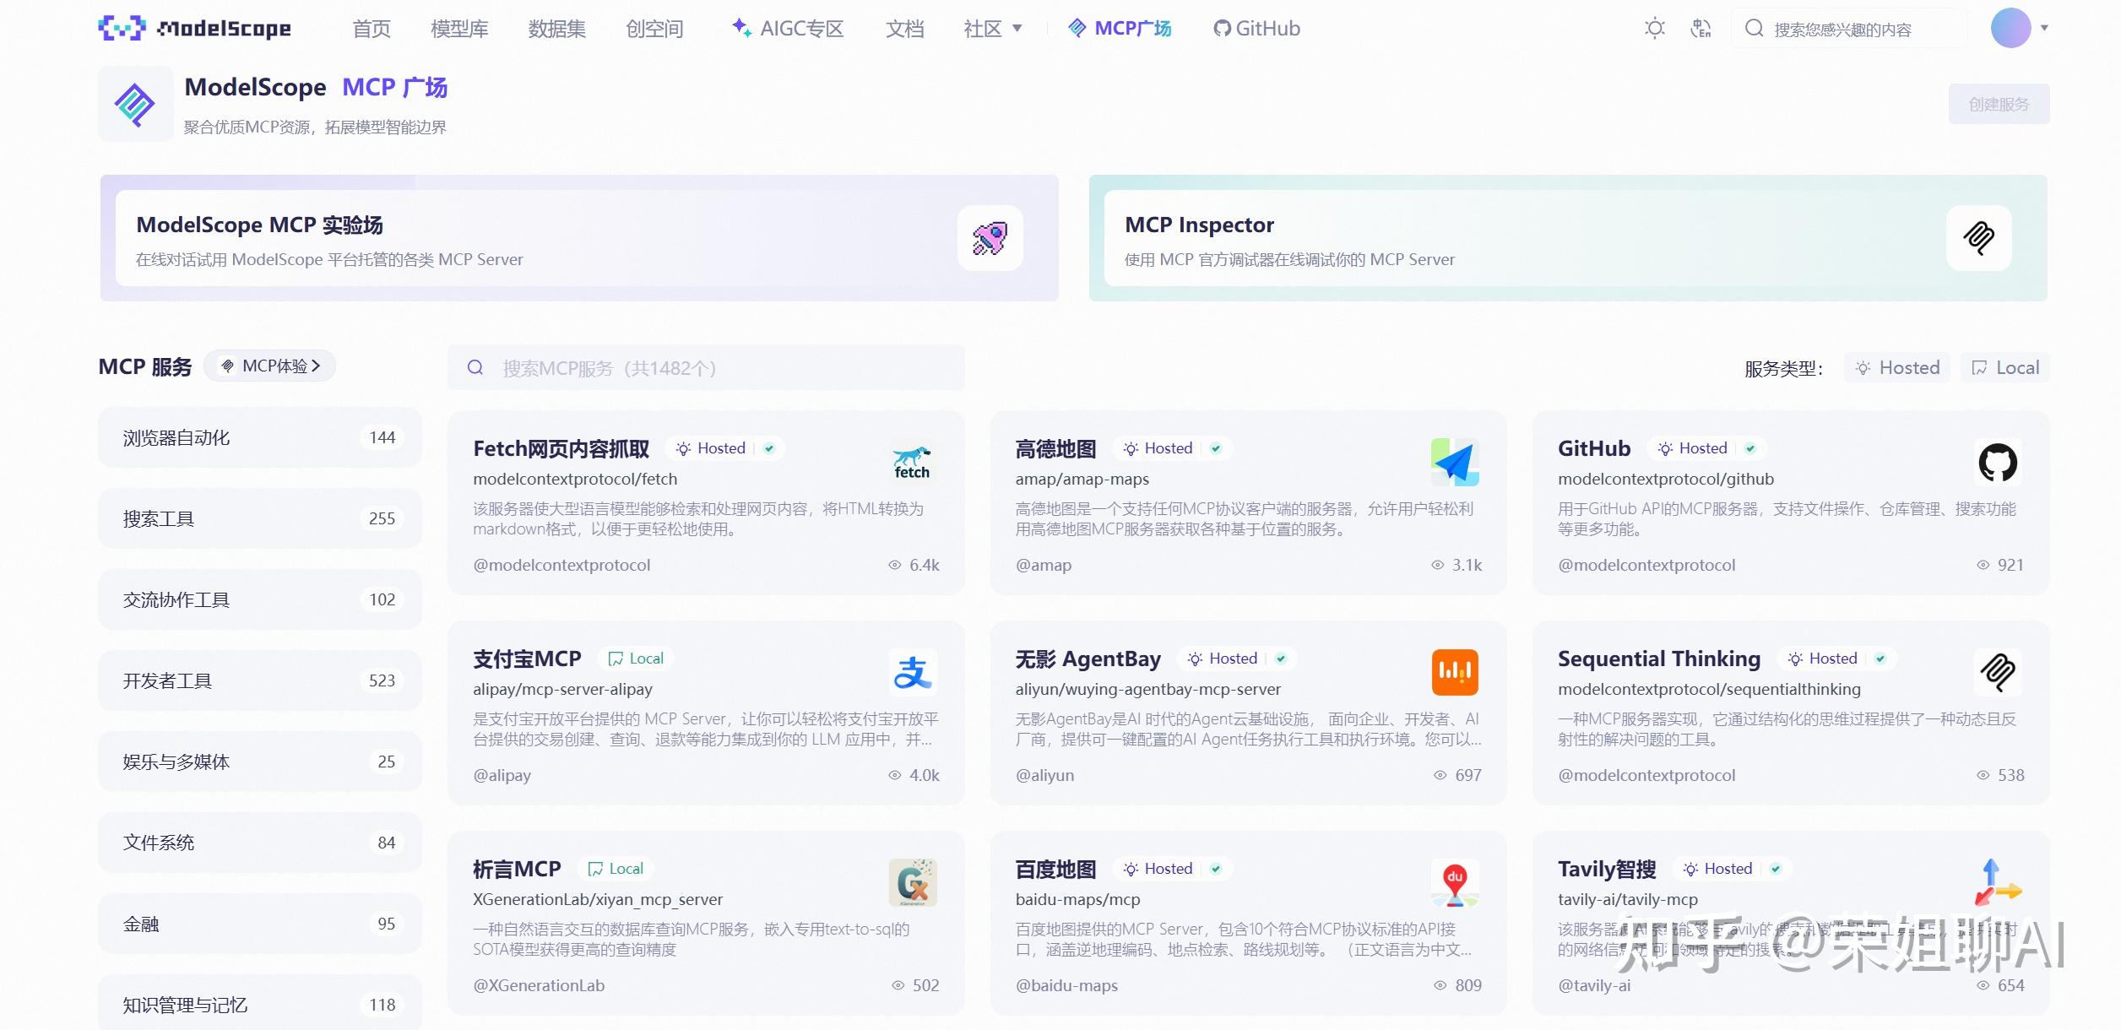Screen dimensions: 2121x1030
Task: Toggle the theme with the sun icon
Action: 1655,28
